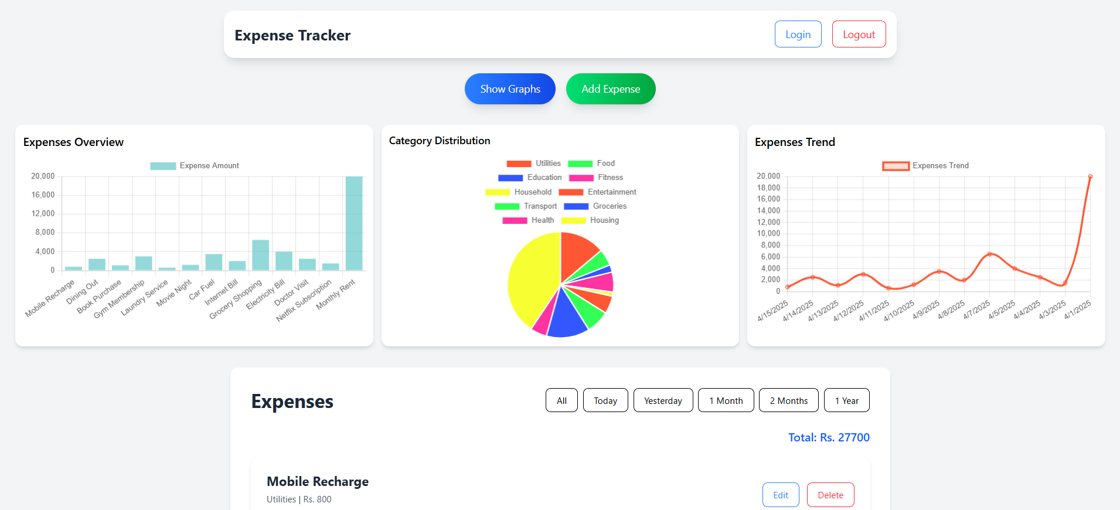Image resolution: width=1120 pixels, height=510 pixels.
Task: Delete the Mobile Recharge expense
Action: point(830,495)
